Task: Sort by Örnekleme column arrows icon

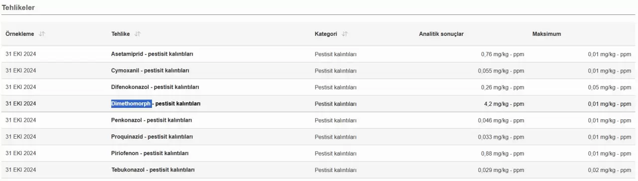Action: [42, 34]
